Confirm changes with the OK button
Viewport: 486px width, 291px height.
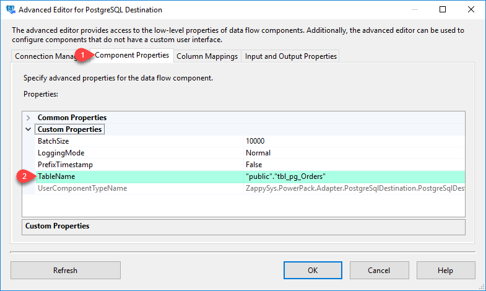(x=313, y=271)
